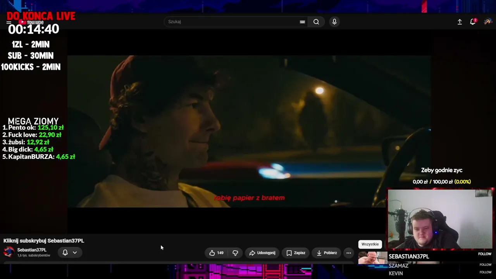
Task: Click FOLLOW next to SZAMAZ
Action: [485, 265]
